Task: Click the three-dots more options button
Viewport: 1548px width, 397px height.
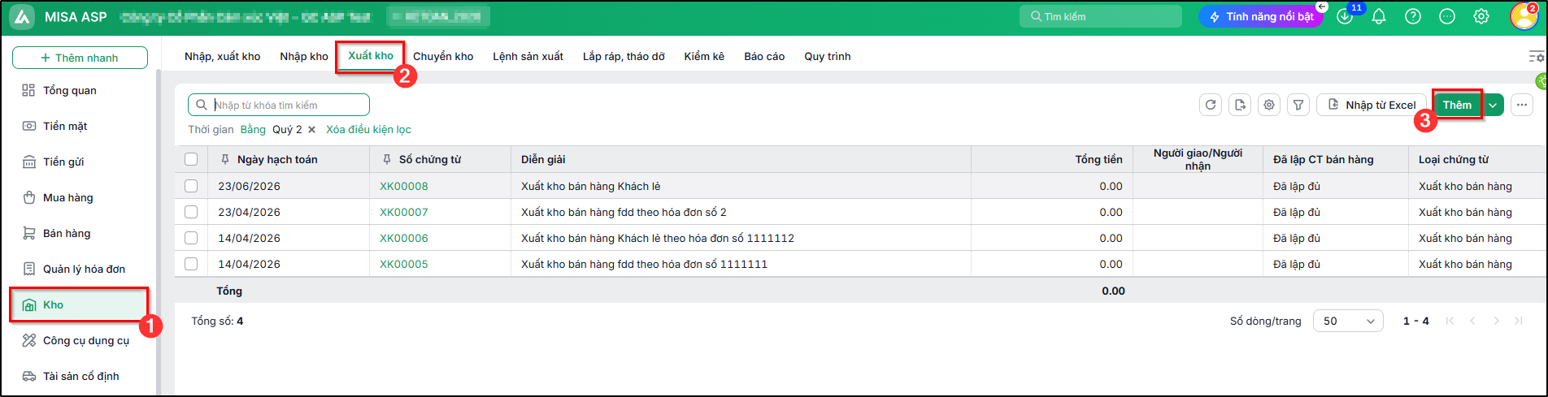Action: 1522,105
